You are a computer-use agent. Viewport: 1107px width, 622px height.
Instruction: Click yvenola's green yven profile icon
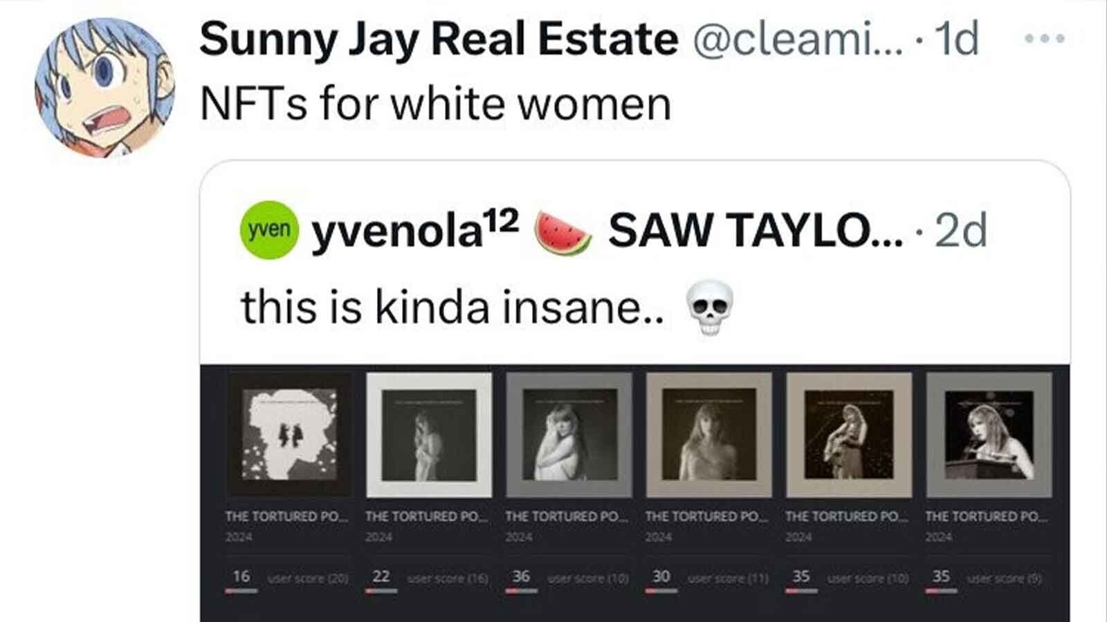[x=270, y=230]
